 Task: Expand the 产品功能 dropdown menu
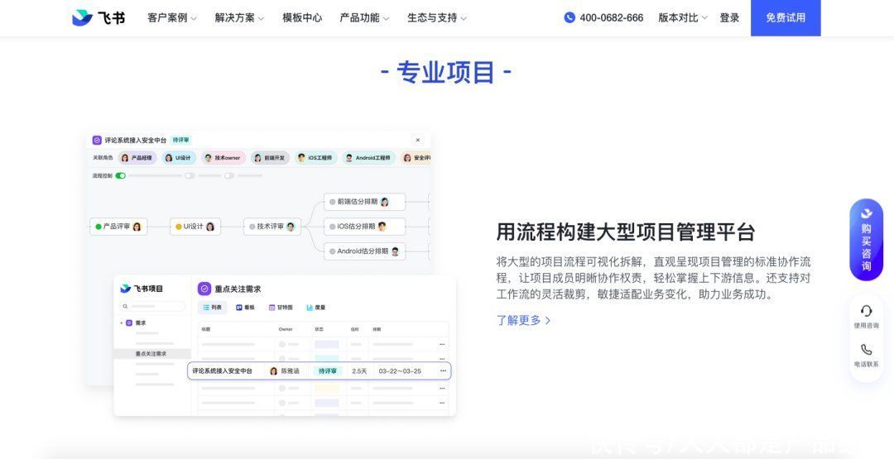tap(364, 17)
